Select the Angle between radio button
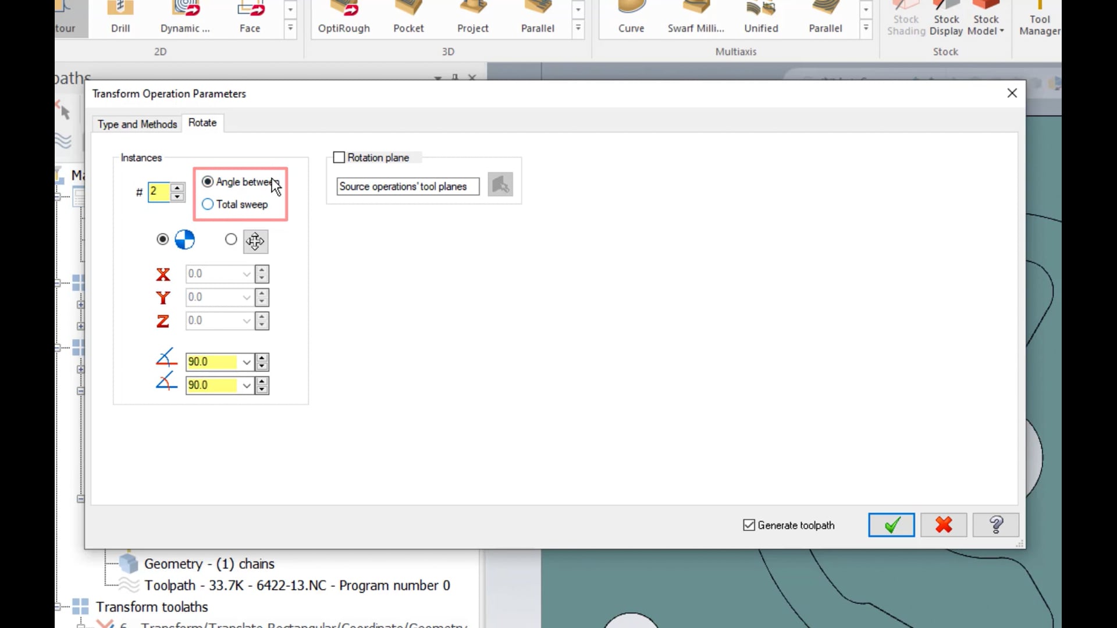This screenshot has width=1117, height=628. point(207,182)
